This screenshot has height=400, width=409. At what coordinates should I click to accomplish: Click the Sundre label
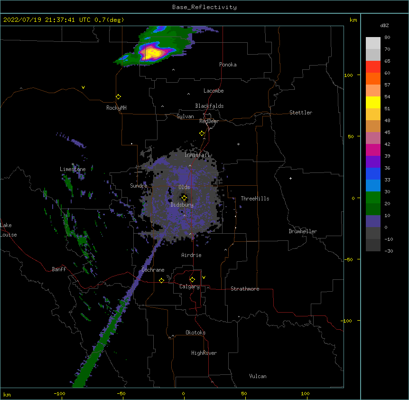tap(139, 186)
